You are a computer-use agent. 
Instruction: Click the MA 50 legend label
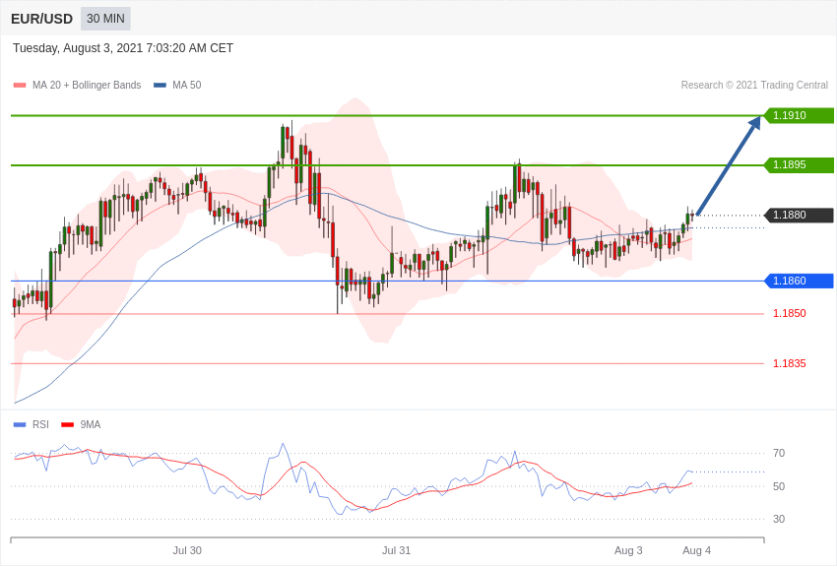[x=187, y=86]
